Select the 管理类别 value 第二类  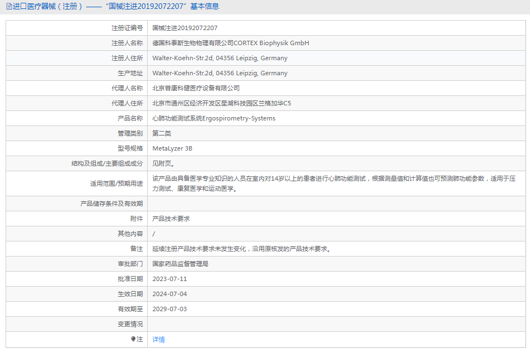162,133
